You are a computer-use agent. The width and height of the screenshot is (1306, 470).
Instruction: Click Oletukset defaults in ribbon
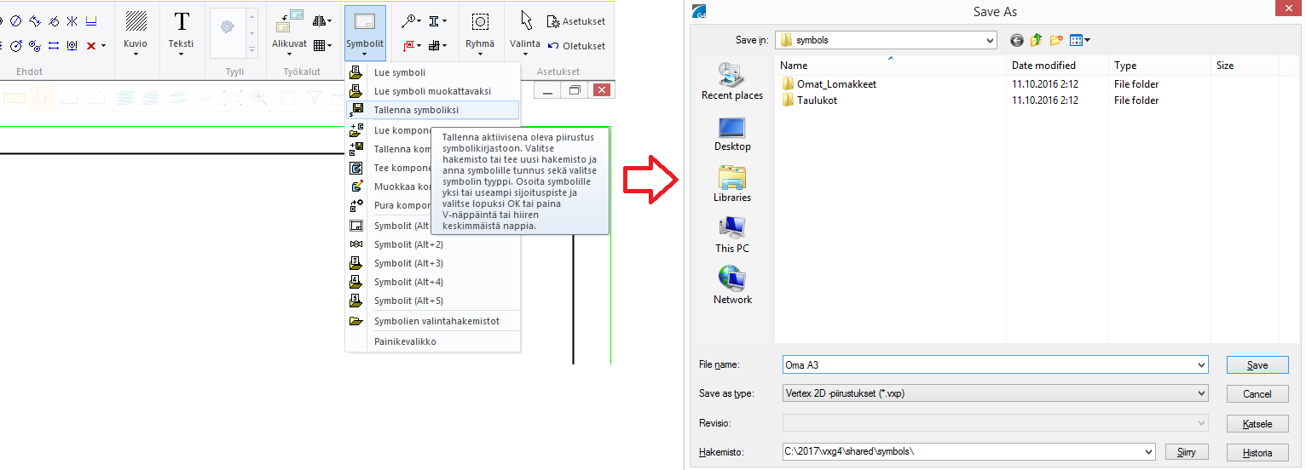[x=575, y=46]
